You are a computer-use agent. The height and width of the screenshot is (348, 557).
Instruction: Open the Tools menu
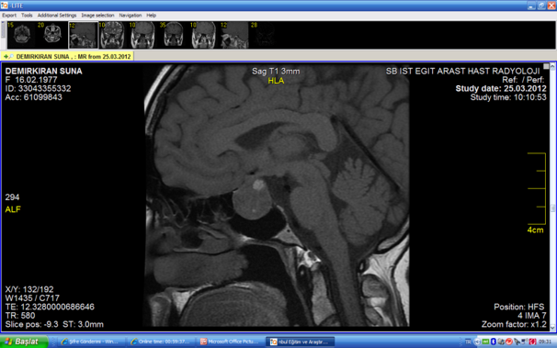pyautogui.click(x=27, y=16)
